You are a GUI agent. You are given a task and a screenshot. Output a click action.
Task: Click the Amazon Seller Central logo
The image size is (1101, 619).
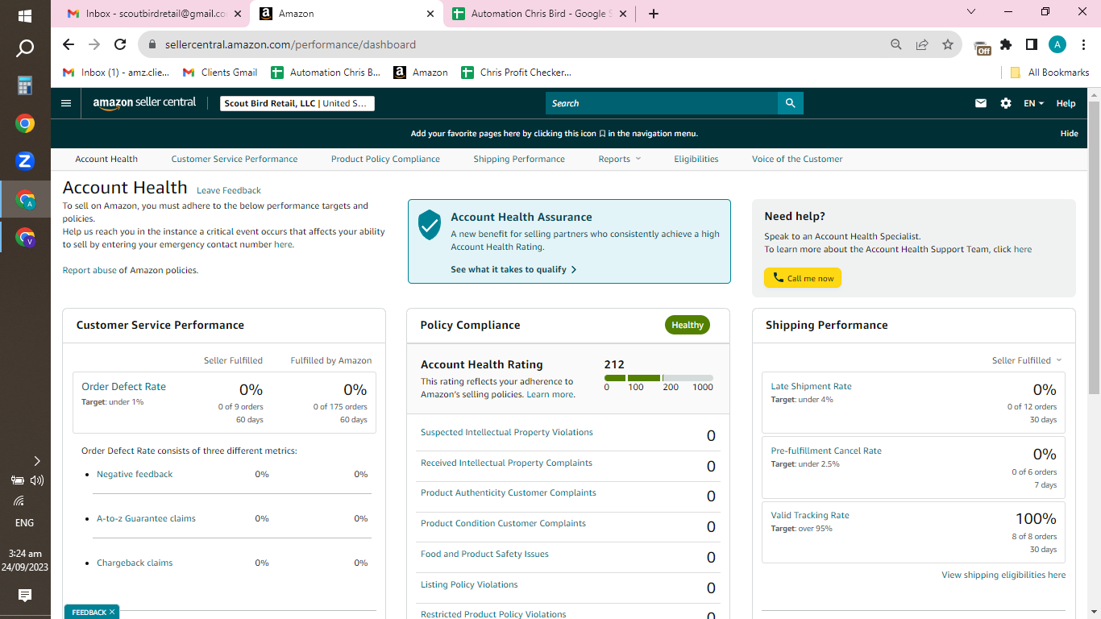click(x=144, y=103)
